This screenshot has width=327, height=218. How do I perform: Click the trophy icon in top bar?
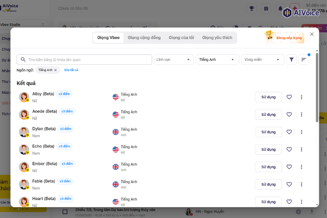point(252,9)
